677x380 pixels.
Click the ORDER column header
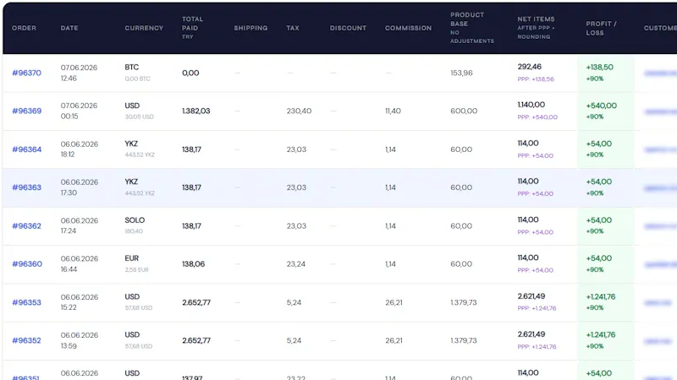pyautogui.click(x=24, y=28)
